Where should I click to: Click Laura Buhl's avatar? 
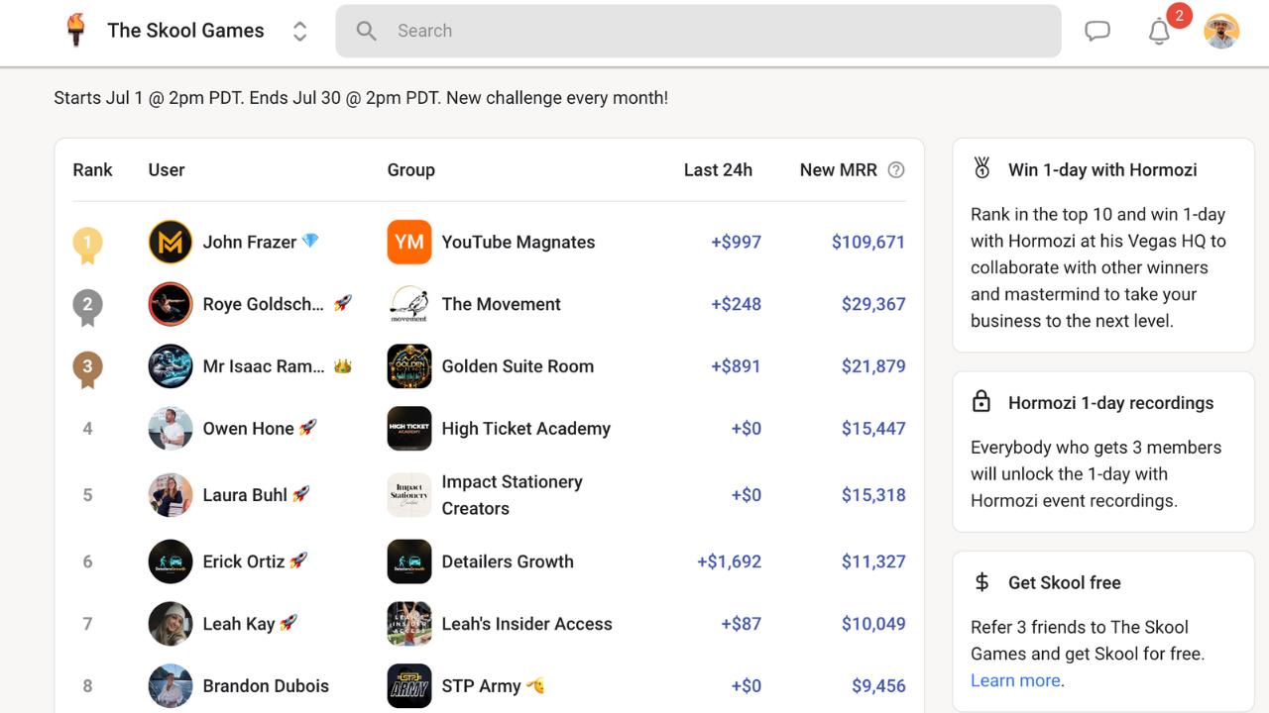point(171,495)
